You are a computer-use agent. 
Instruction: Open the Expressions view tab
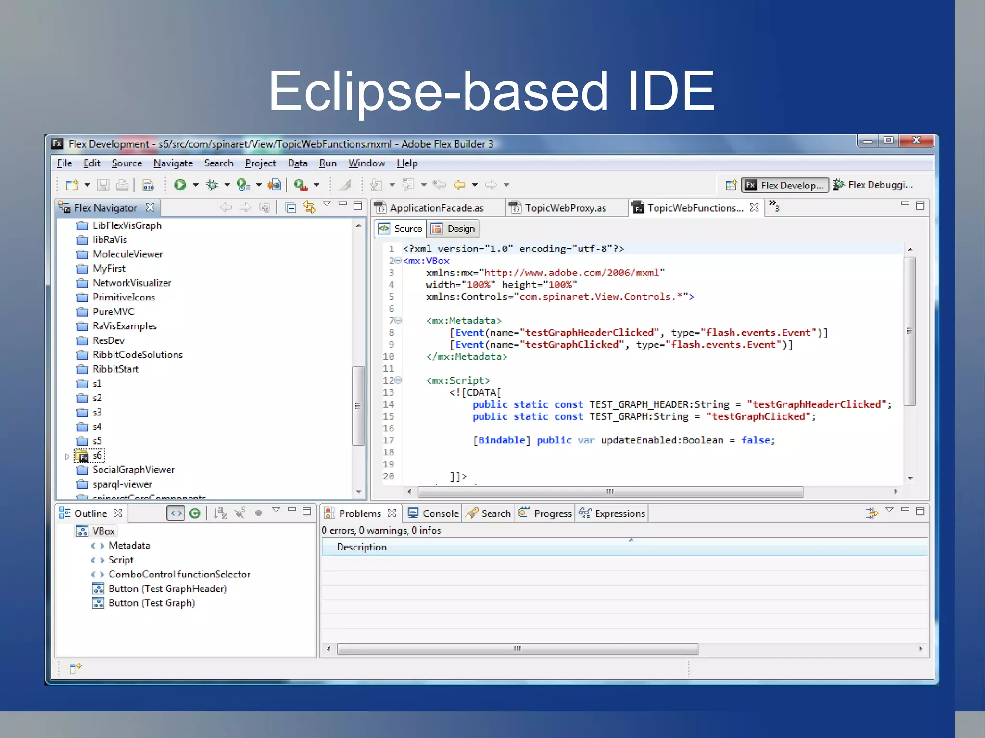(x=612, y=513)
